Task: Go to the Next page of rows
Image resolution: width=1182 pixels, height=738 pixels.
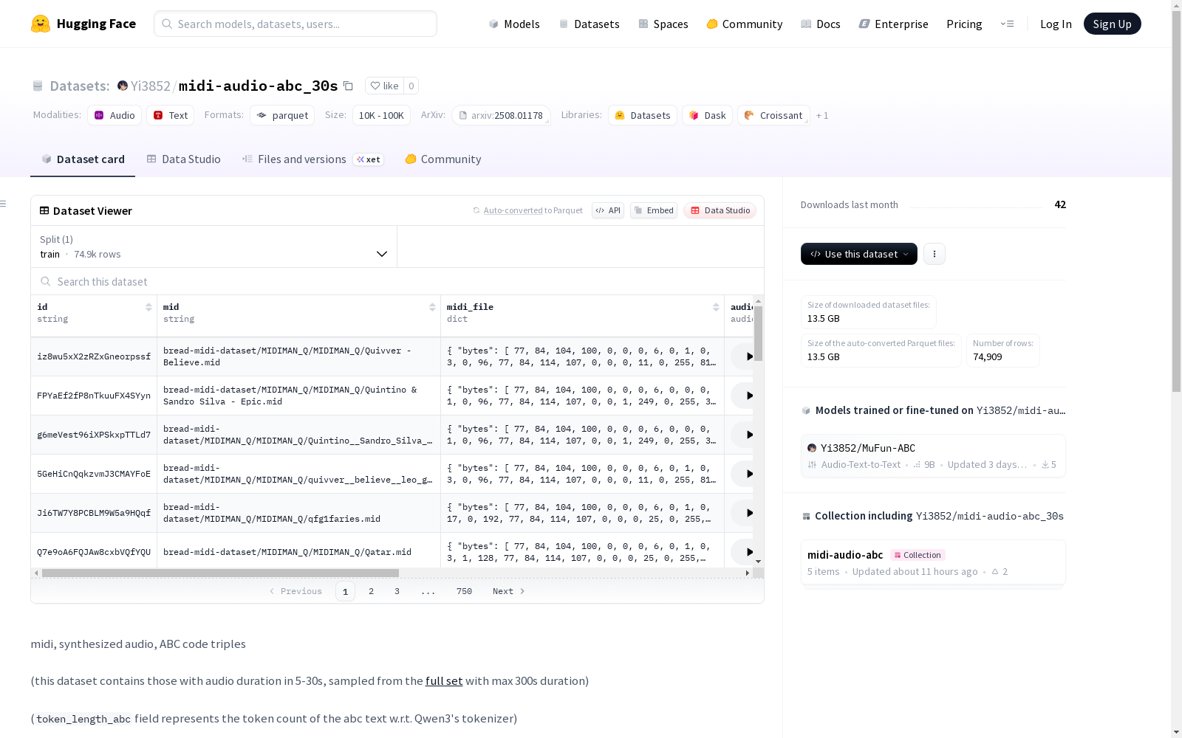Action: pos(509,591)
